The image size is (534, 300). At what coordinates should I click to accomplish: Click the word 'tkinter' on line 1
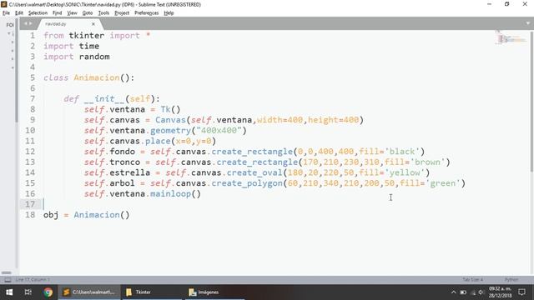(x=87, y=36)
